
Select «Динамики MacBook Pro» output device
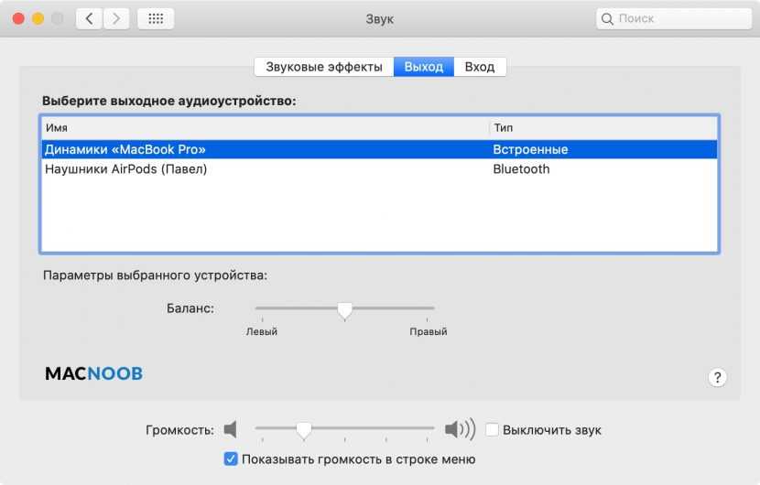click(x=125, y=149)
